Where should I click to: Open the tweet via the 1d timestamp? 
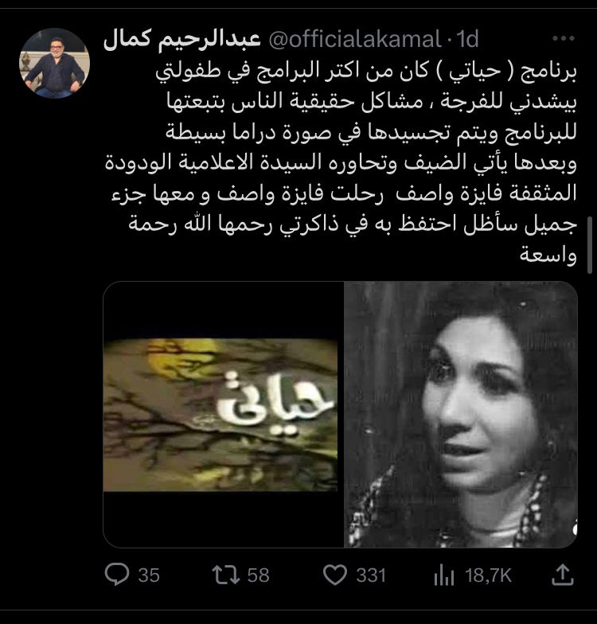click(x=466, y=40)
